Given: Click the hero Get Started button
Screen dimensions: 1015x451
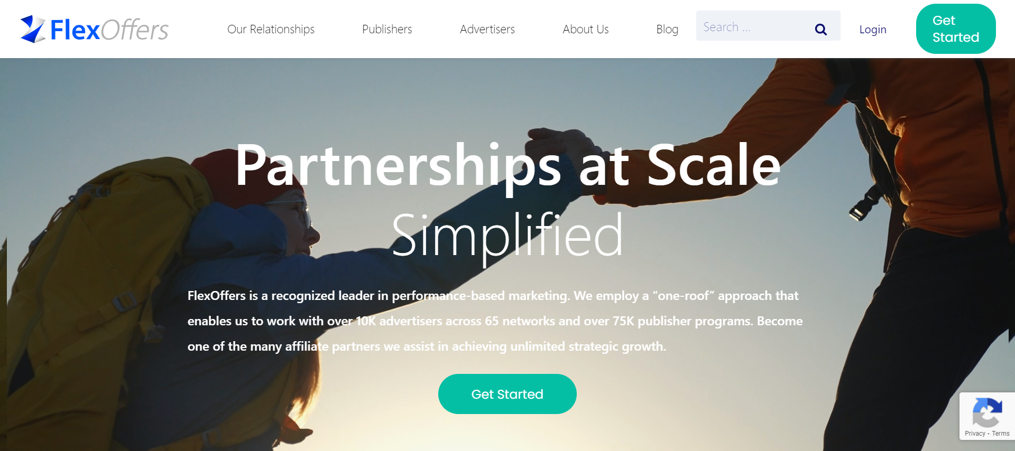Looking at the screenshot, I should click(x=508, y=394).
